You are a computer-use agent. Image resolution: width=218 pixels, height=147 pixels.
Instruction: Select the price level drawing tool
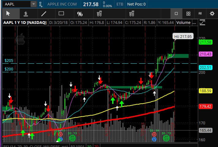pyautogui.click(x=26, y=14)
